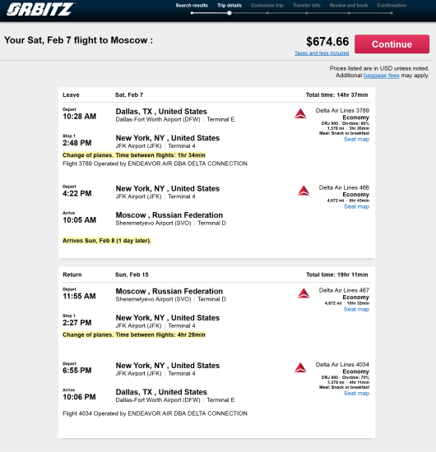Click the red Continue button
The width and height of the screenshot is (436, 452).
click(392, 44)
